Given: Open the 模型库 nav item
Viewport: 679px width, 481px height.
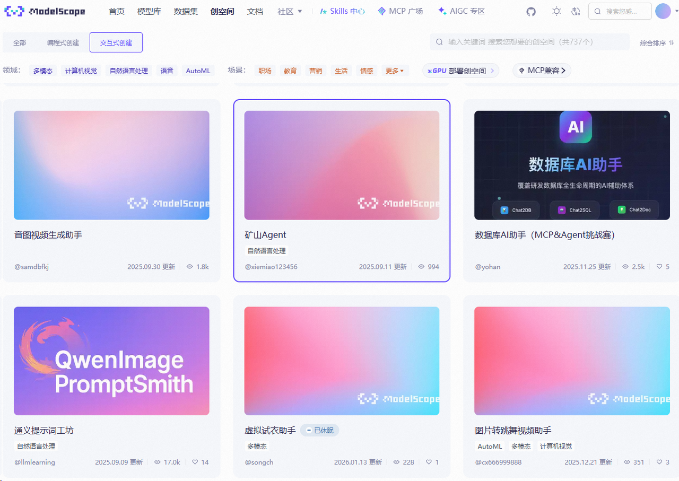Looking at the screenshot, I should click(149, 11).
